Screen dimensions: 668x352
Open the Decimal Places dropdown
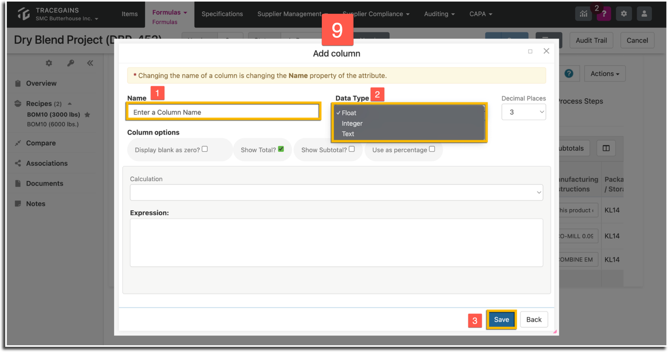pyautogui.click(x=523, y=112)
